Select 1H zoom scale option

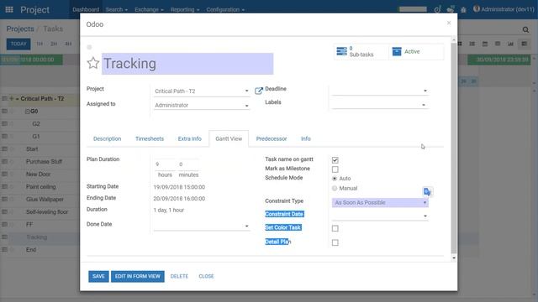click(40, 44)
